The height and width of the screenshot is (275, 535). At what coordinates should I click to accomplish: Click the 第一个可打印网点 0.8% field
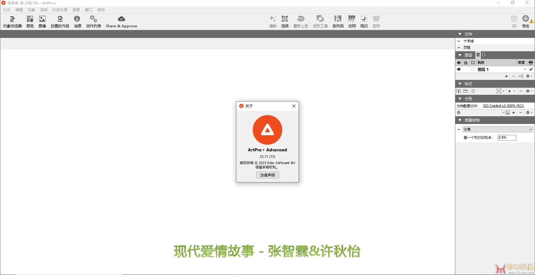point(507,137)
